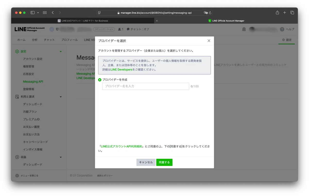
Task: Collapse the 設定 sidebar section
Action: (61, 52)
